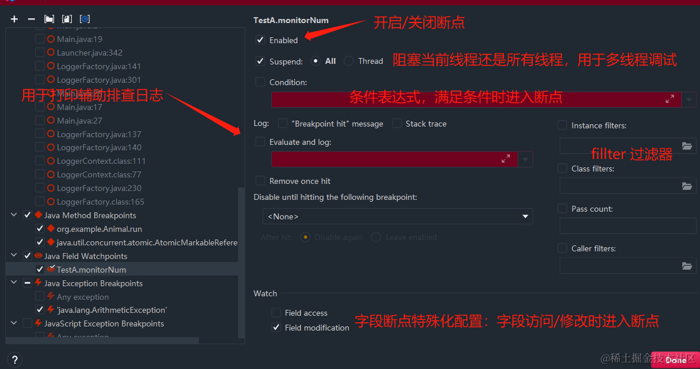Collapse the Java Exception Breakpoints group
The width and height of the screenshot is (700, 369).
tap(14, 283)
